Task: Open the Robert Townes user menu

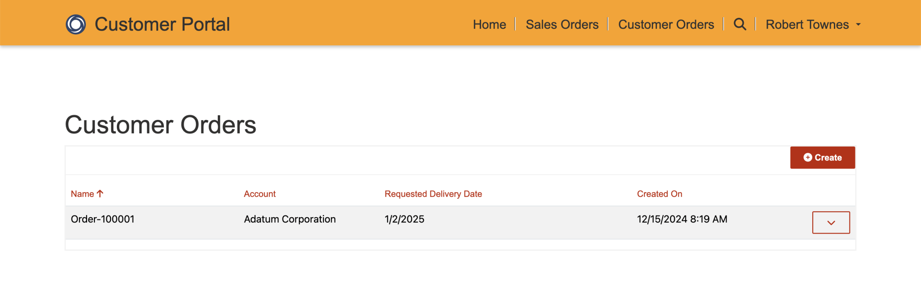Action: [807, 25]
